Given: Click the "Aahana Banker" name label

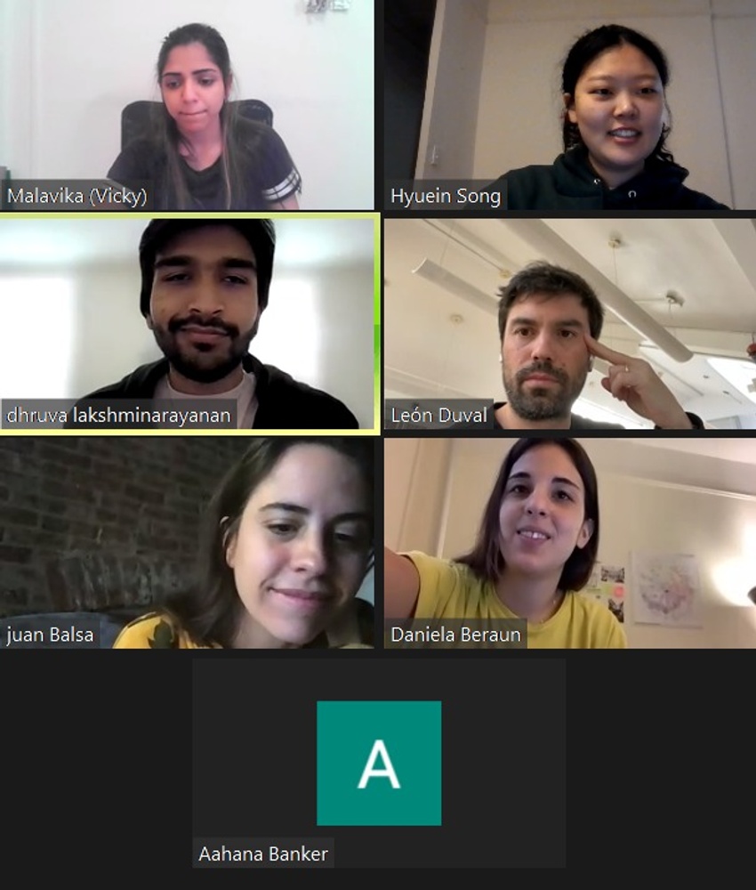Looking at the screenshot, I should click(x=263, y=854).
